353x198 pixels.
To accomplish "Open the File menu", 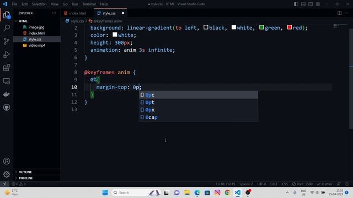I will click(x=14, y=4).
